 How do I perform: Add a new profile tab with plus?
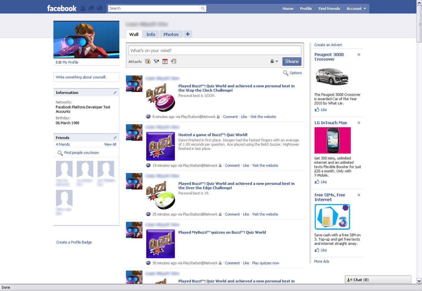point(188,34)
